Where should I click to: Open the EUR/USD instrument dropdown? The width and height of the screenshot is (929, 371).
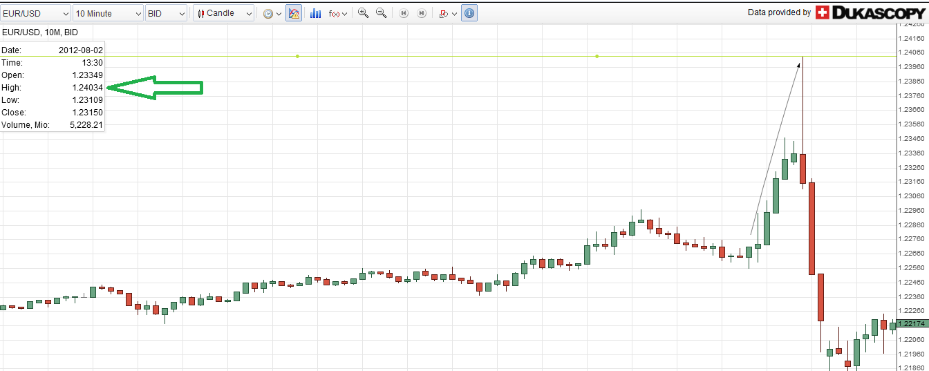pos(35,13)
